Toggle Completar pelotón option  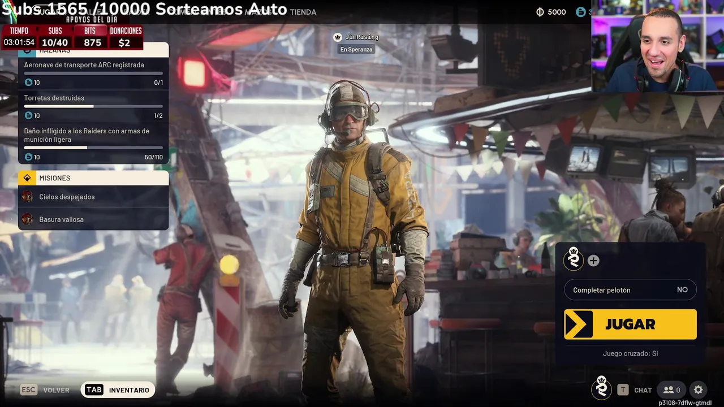tap(630, 290)
